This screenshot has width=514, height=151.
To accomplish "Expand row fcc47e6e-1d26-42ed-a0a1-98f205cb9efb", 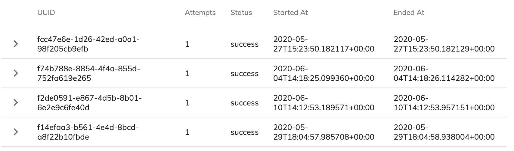I will [x=16, y=44].
